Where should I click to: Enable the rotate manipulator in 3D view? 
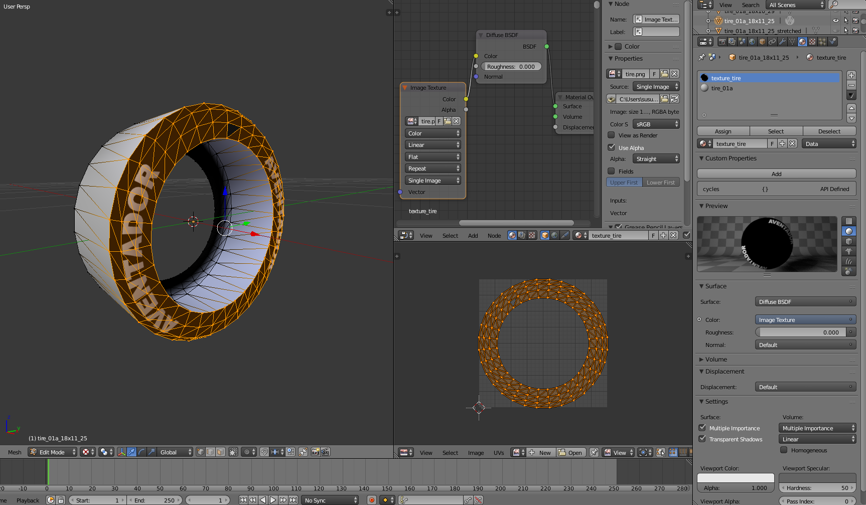coord(141,452)
